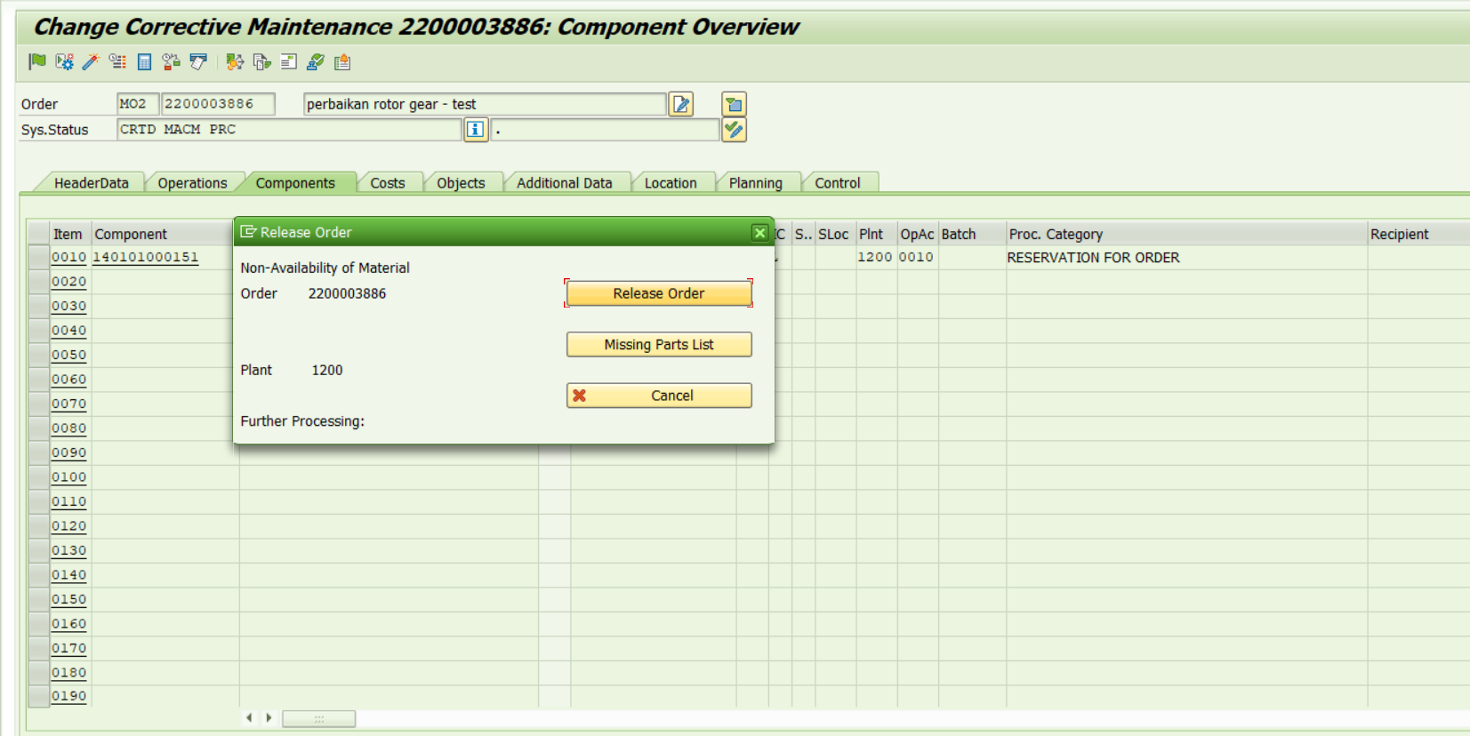Select row selector for item 0120
The image size is (1470, 736).
pyautogui.click(x=38, y=526)
